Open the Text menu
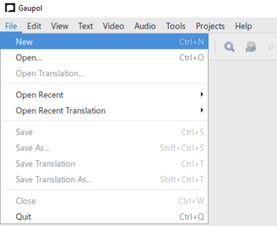 [85, 26]
